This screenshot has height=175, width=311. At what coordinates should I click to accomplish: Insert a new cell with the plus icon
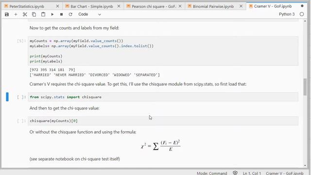pos(16,14)
